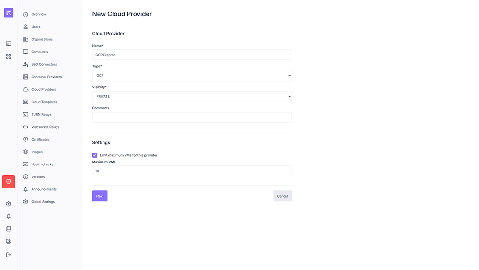The height and width of the screenshot is (270, 479).
Task: Open the notifications bell icon in the left rail
Action: [9, 216]
